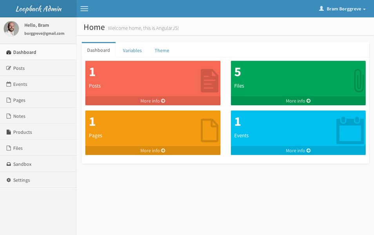Toggle the sidebar with the hamburger icon
Viewport: 374px width, 235px height.
click(84, 9)
